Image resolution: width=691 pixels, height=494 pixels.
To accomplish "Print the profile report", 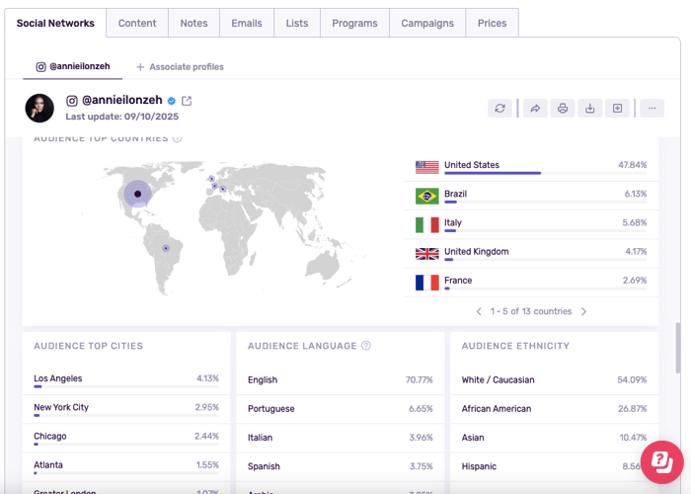I will pyautogui.click(x=563, y=109).
